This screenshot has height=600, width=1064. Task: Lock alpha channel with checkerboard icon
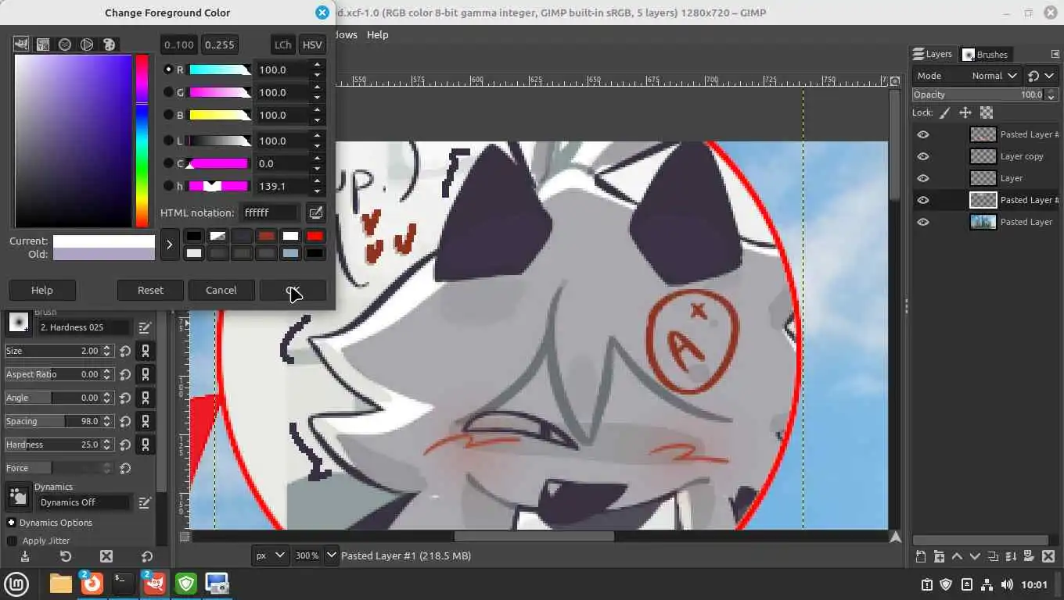tap(986, 112)
